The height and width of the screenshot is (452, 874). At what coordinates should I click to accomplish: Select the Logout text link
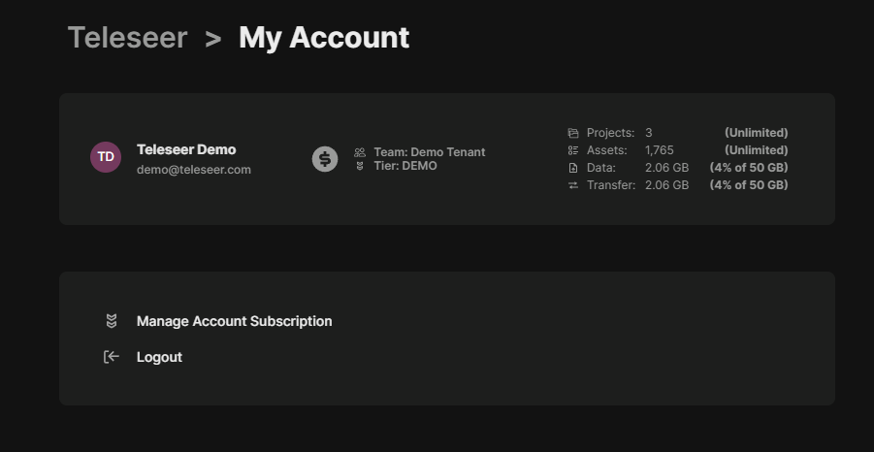pos(159,357)
